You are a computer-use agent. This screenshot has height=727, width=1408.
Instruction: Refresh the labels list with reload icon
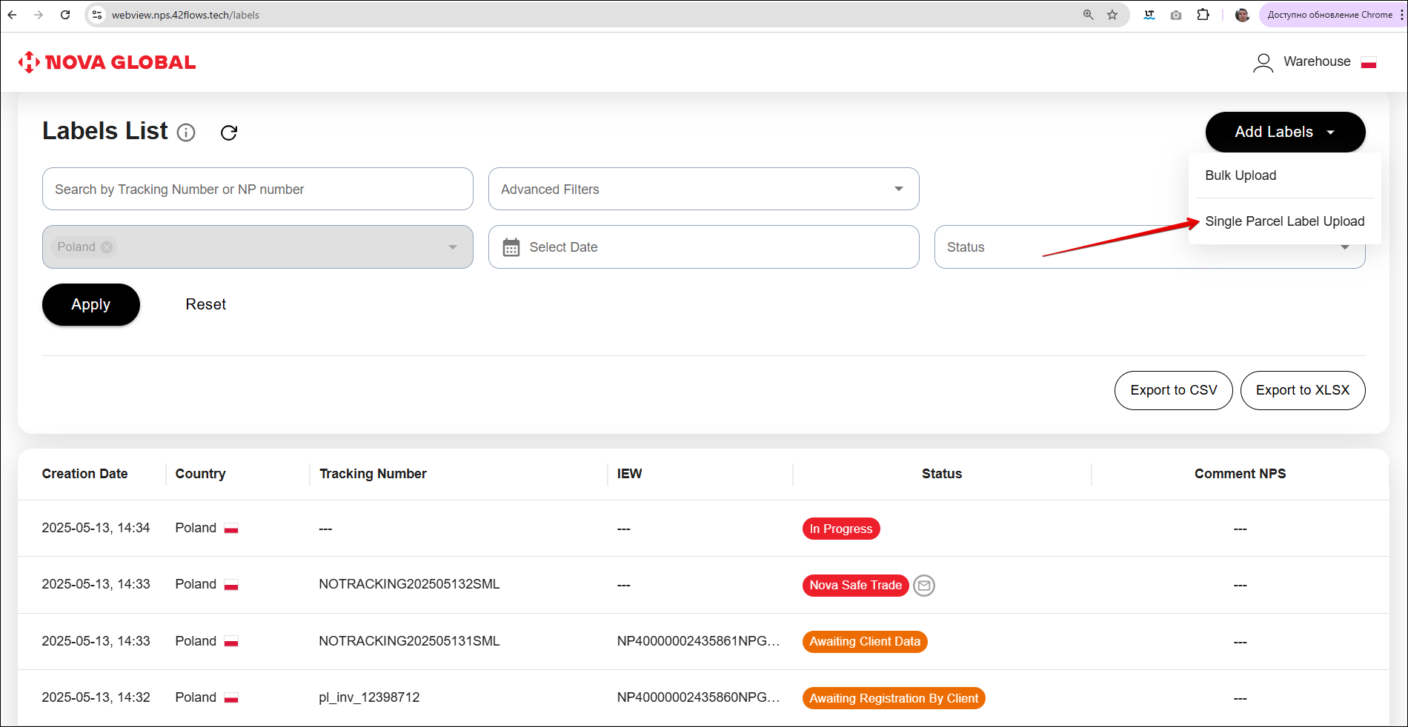pos(229,133)
